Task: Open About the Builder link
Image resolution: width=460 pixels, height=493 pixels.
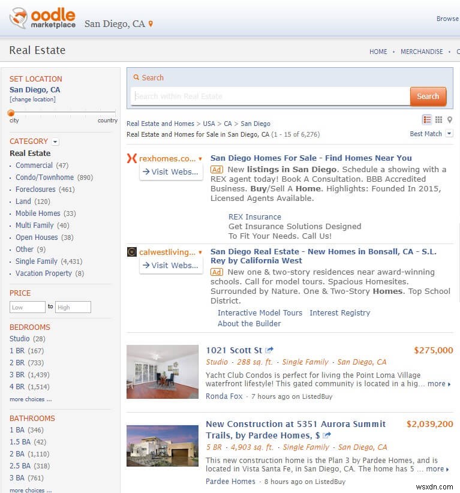Action: pos(249,323)
